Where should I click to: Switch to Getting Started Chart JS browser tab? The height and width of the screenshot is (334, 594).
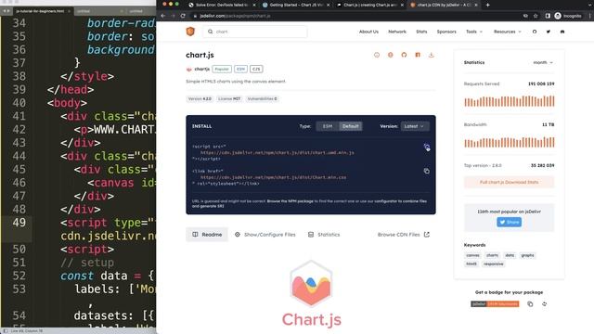(296, 5)
